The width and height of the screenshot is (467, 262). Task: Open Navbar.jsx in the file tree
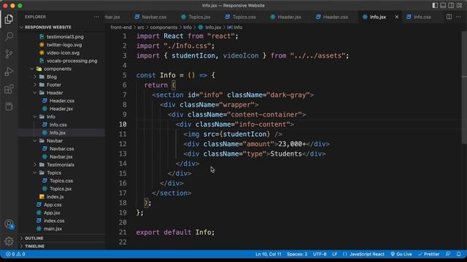point(61,157)
